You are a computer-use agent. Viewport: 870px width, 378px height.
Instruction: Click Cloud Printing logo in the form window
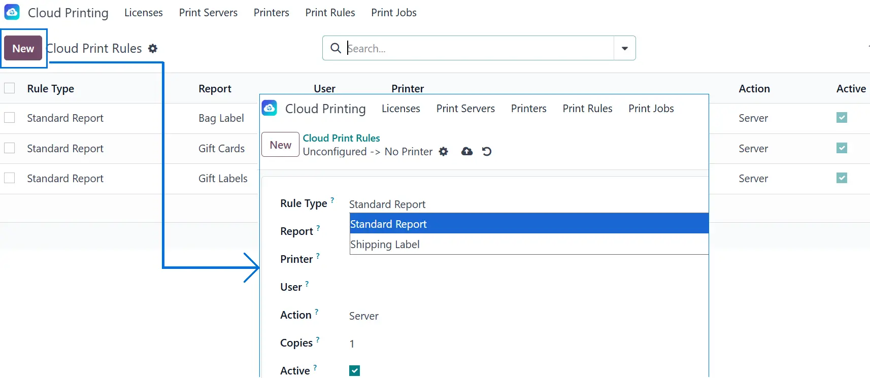pyautogui.click(x=269, y=108)
